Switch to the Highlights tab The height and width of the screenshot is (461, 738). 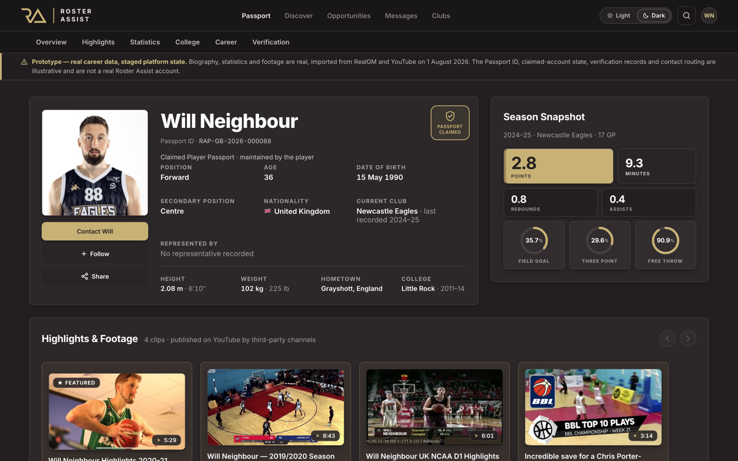click(98, 42)
